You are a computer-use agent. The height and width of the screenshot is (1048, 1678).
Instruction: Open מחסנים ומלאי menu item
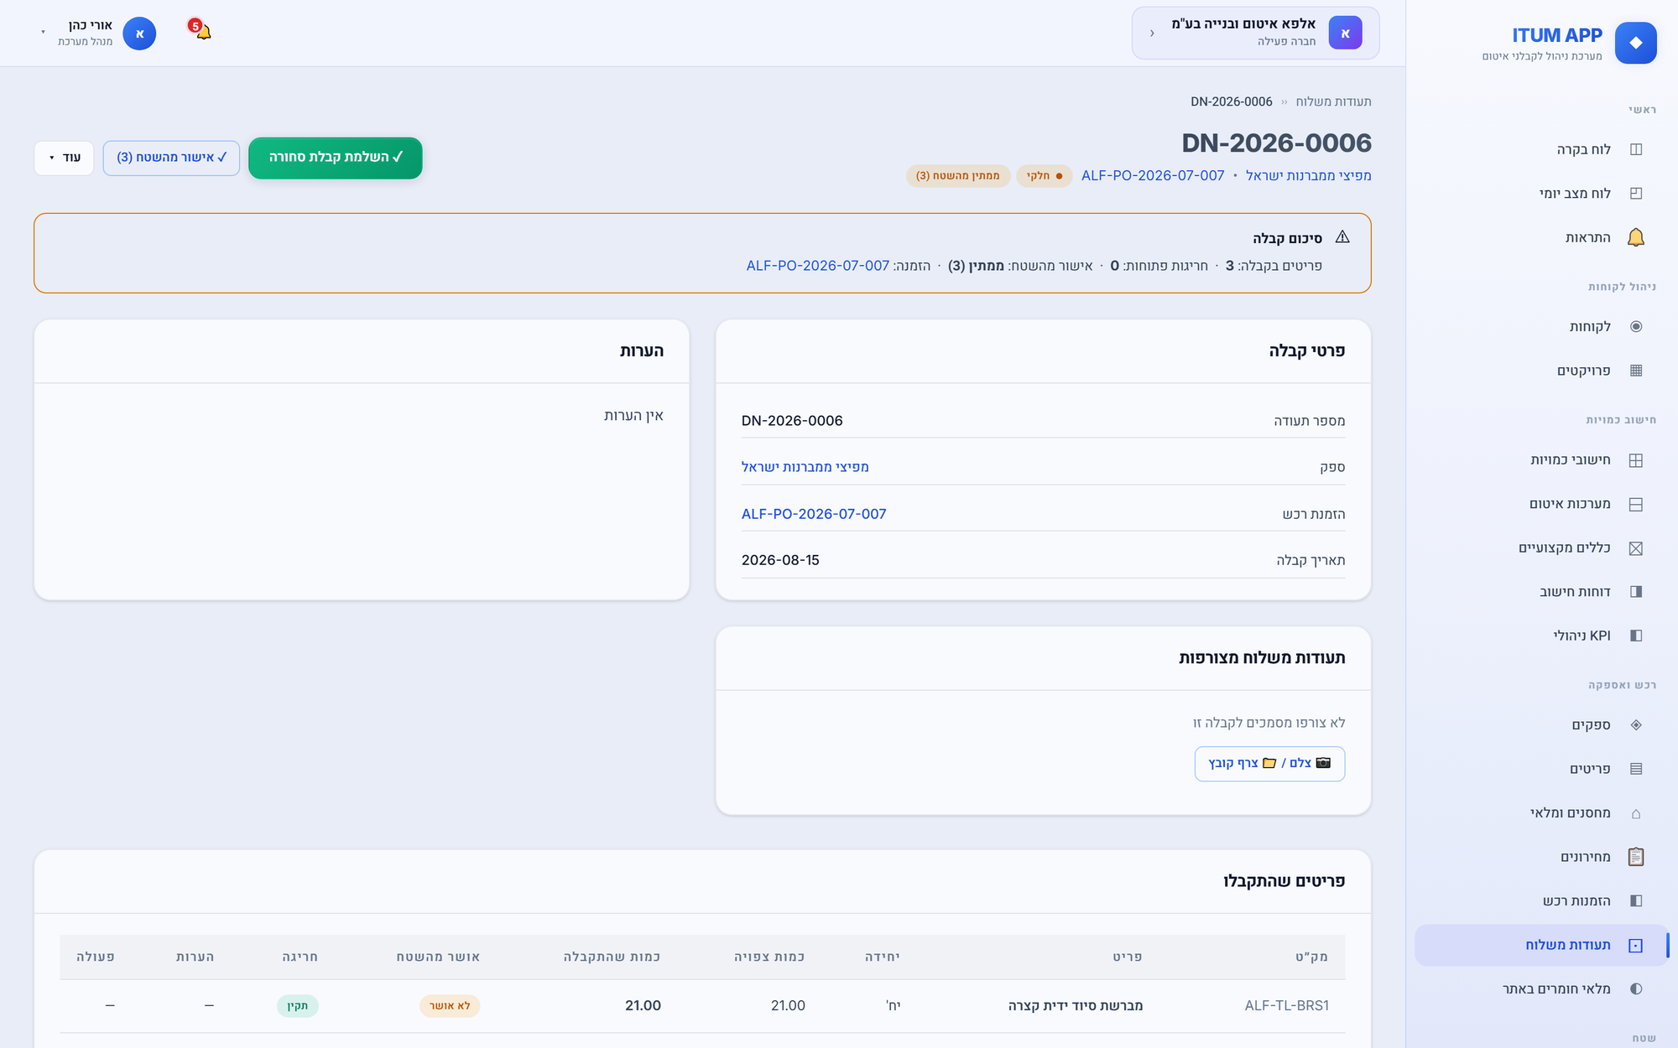pyautogui.click(x=1570, y=813)
